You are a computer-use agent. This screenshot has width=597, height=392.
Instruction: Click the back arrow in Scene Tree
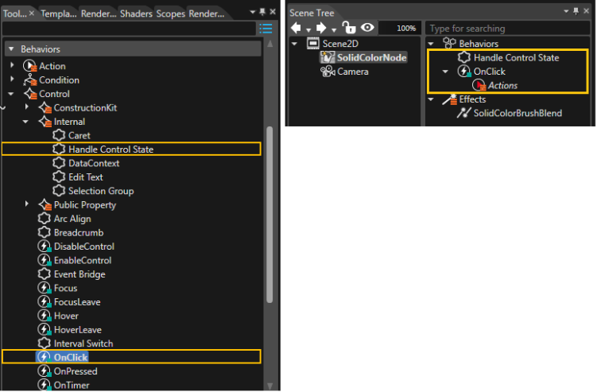pyautogui.click(x=296, y=28)
